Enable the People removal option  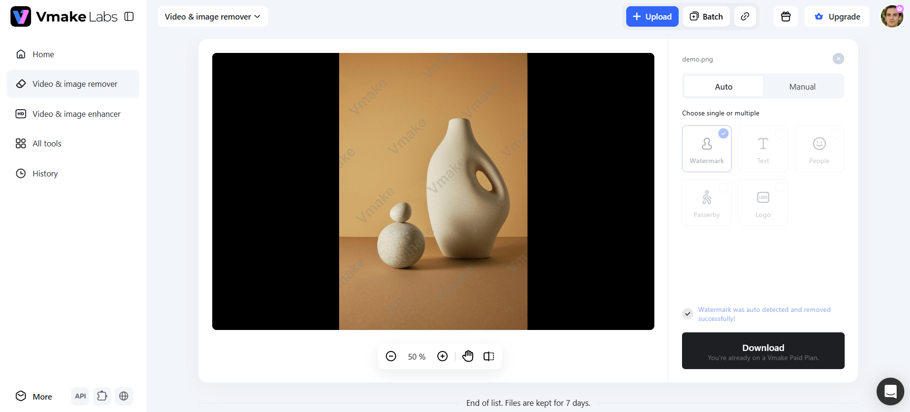point(819,149)
